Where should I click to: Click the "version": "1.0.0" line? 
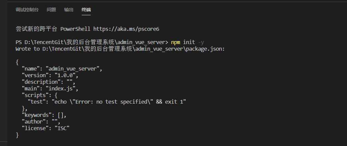[50, 75]
